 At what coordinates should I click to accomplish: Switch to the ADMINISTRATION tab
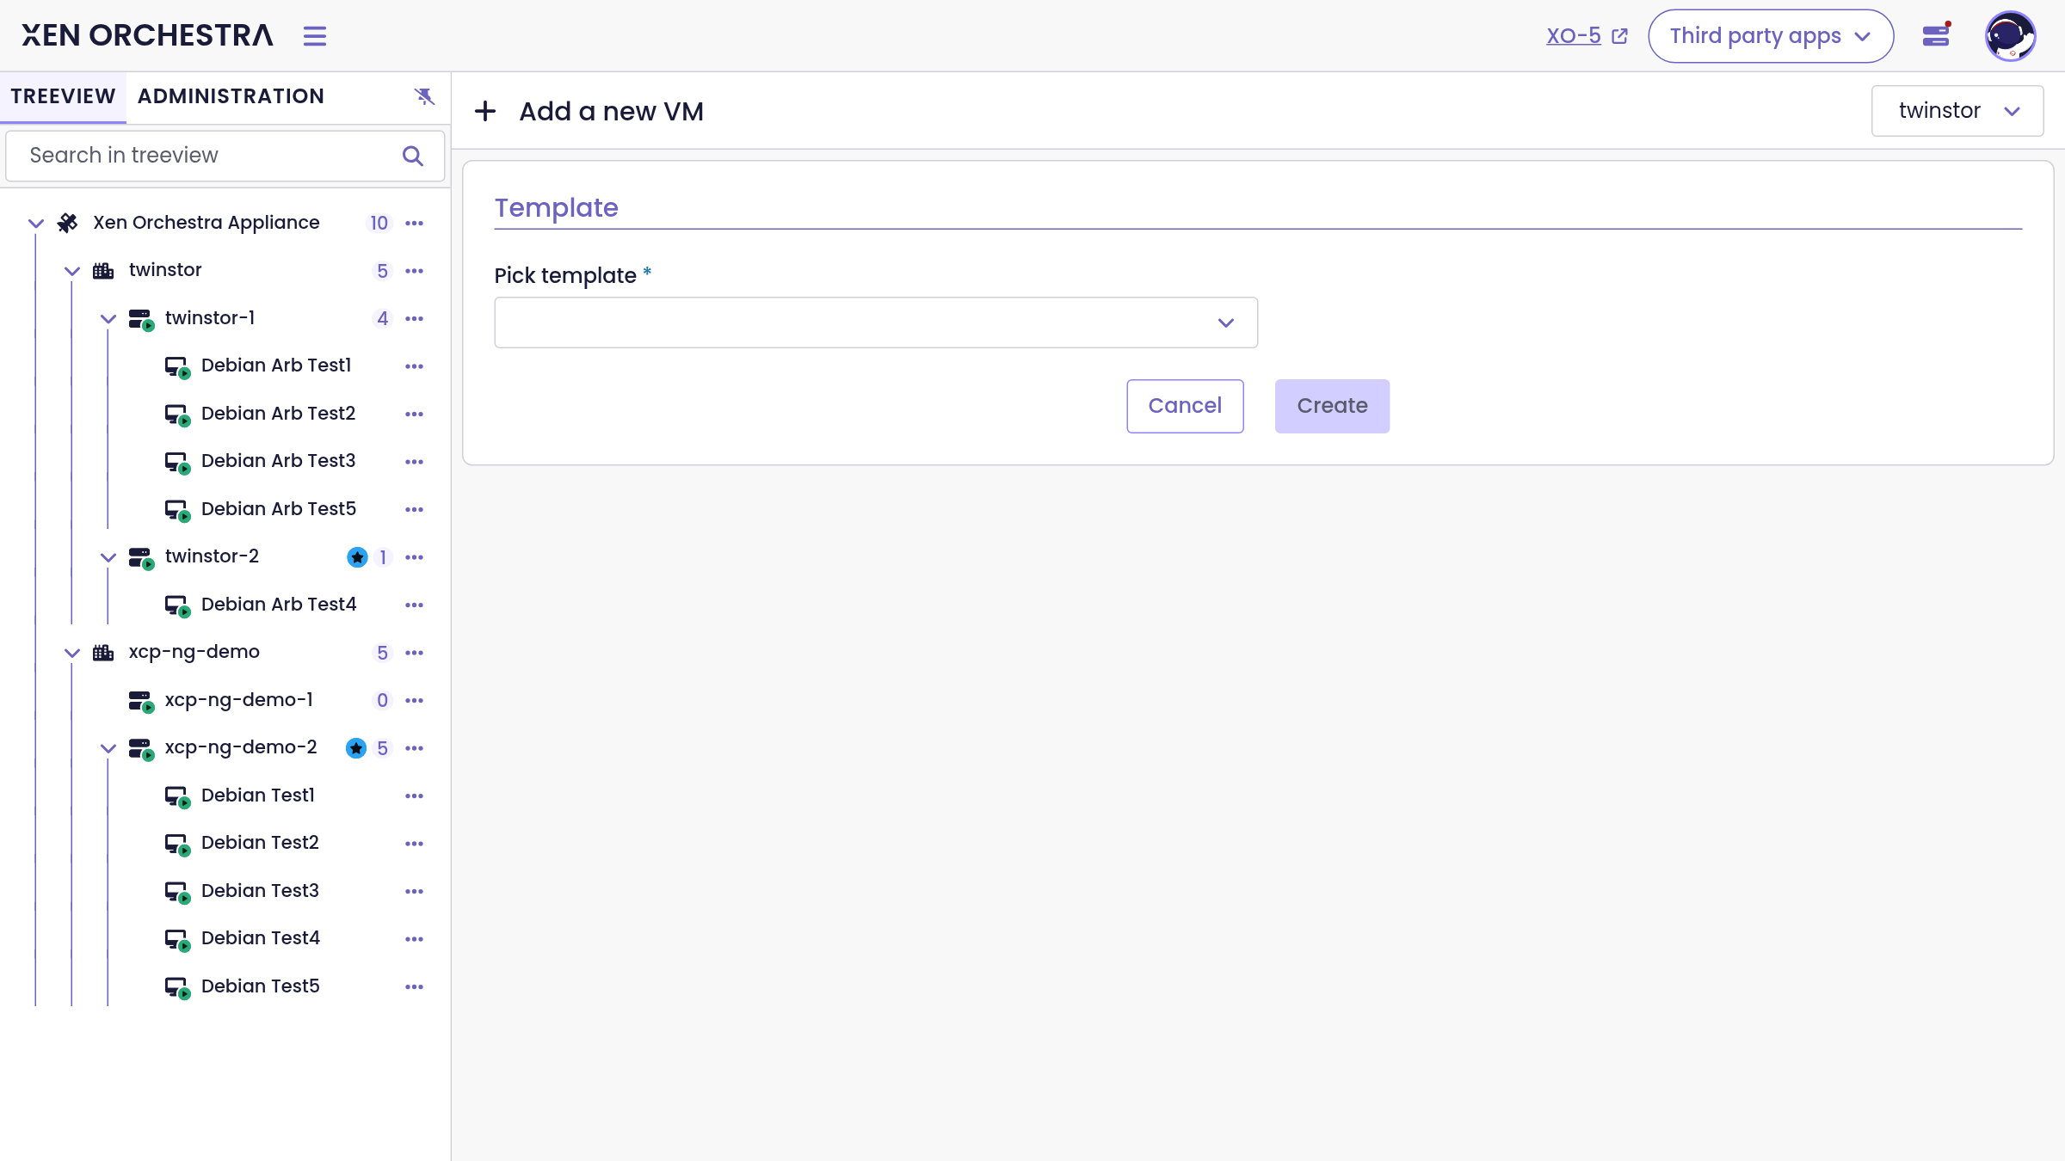[231, 96]
